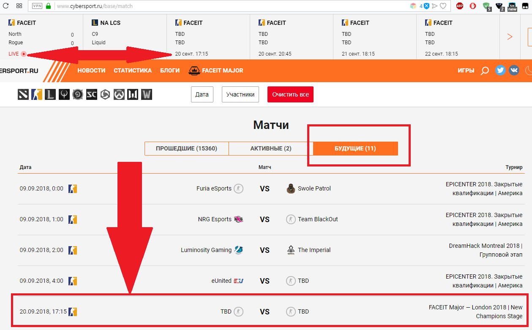This screenshot has height=330, width=532.
Task: Open ticker match dated 20 сент. 20:45
Action: [292, 37]
